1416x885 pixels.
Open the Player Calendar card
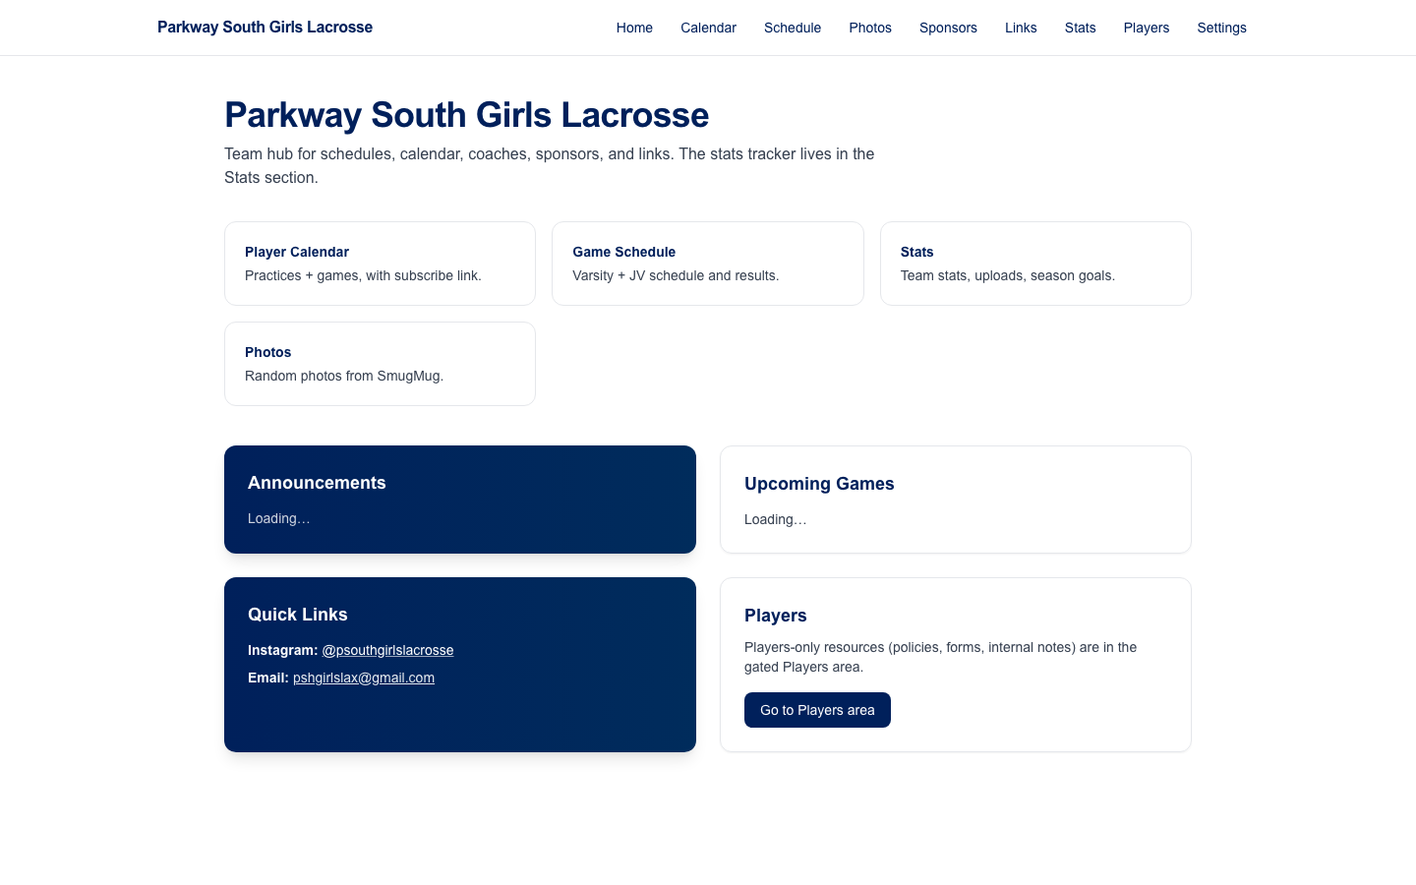(x=380, y=264)
